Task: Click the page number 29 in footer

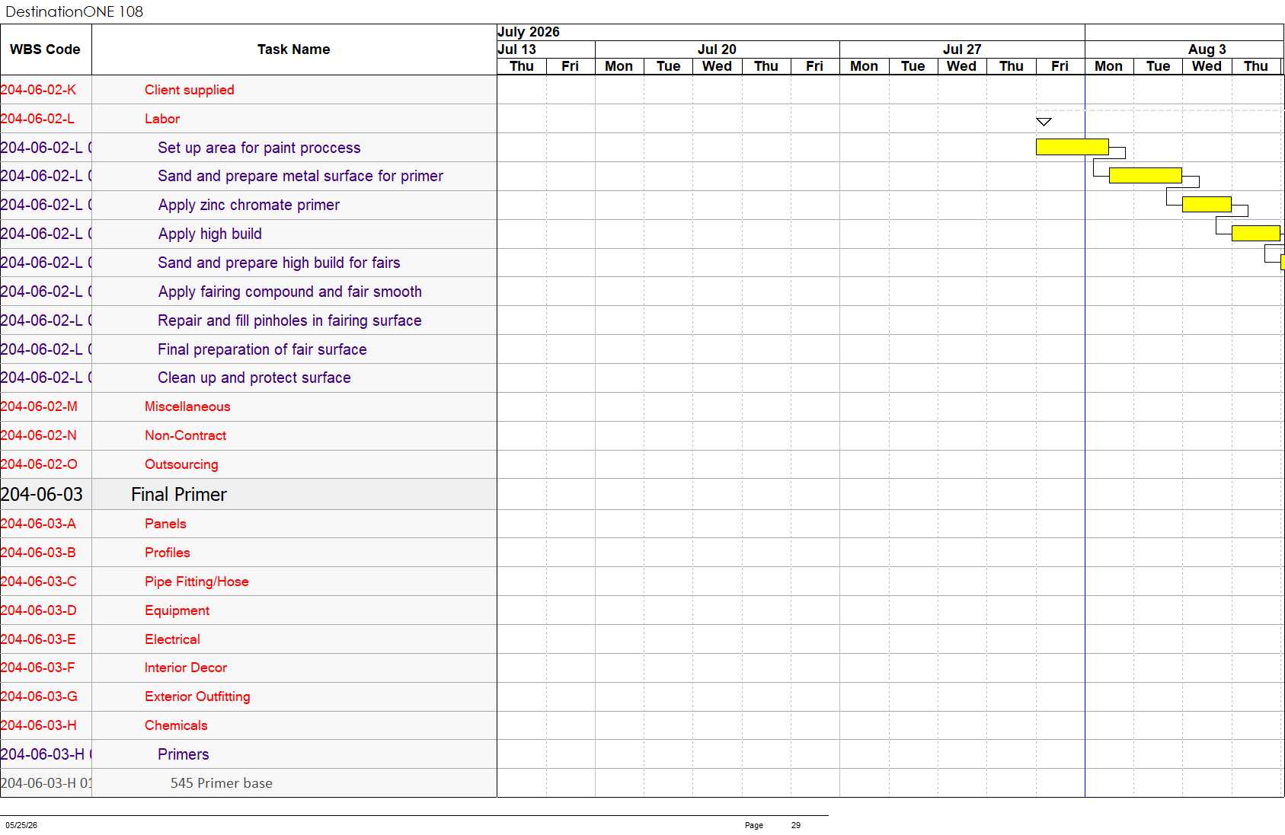Action: pyautogui.click(x=796, y=825)
